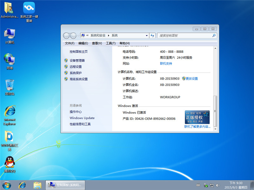The width and height of the screenshot is (254, 190).
Task: Open 高级系统设置 in the sidebar
Action: coord(78,79)
